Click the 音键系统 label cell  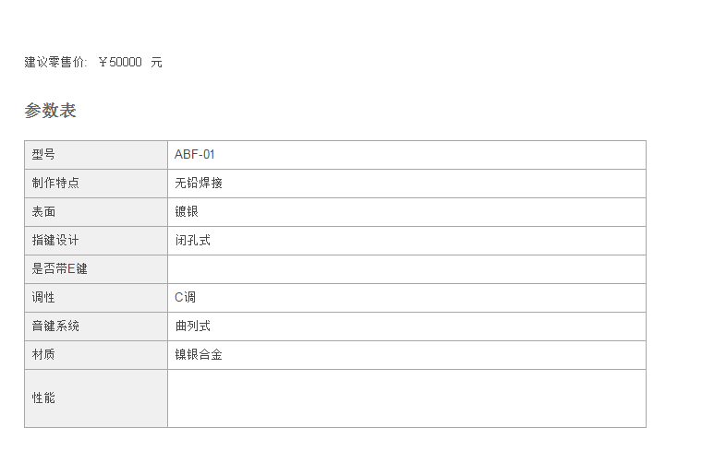coord(96,326)
